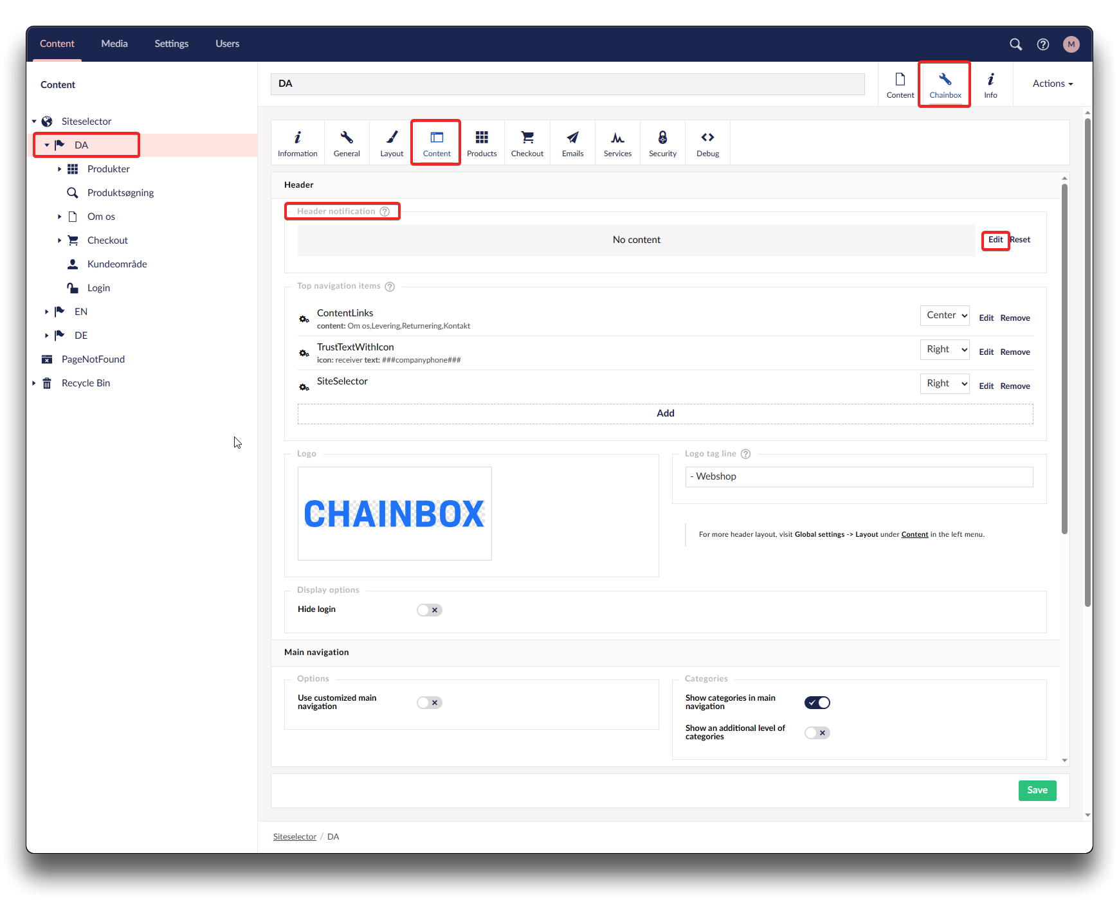The image size is (1119, 900).
Task: Open the Security lock tab
Action: [x=662, y=143]
